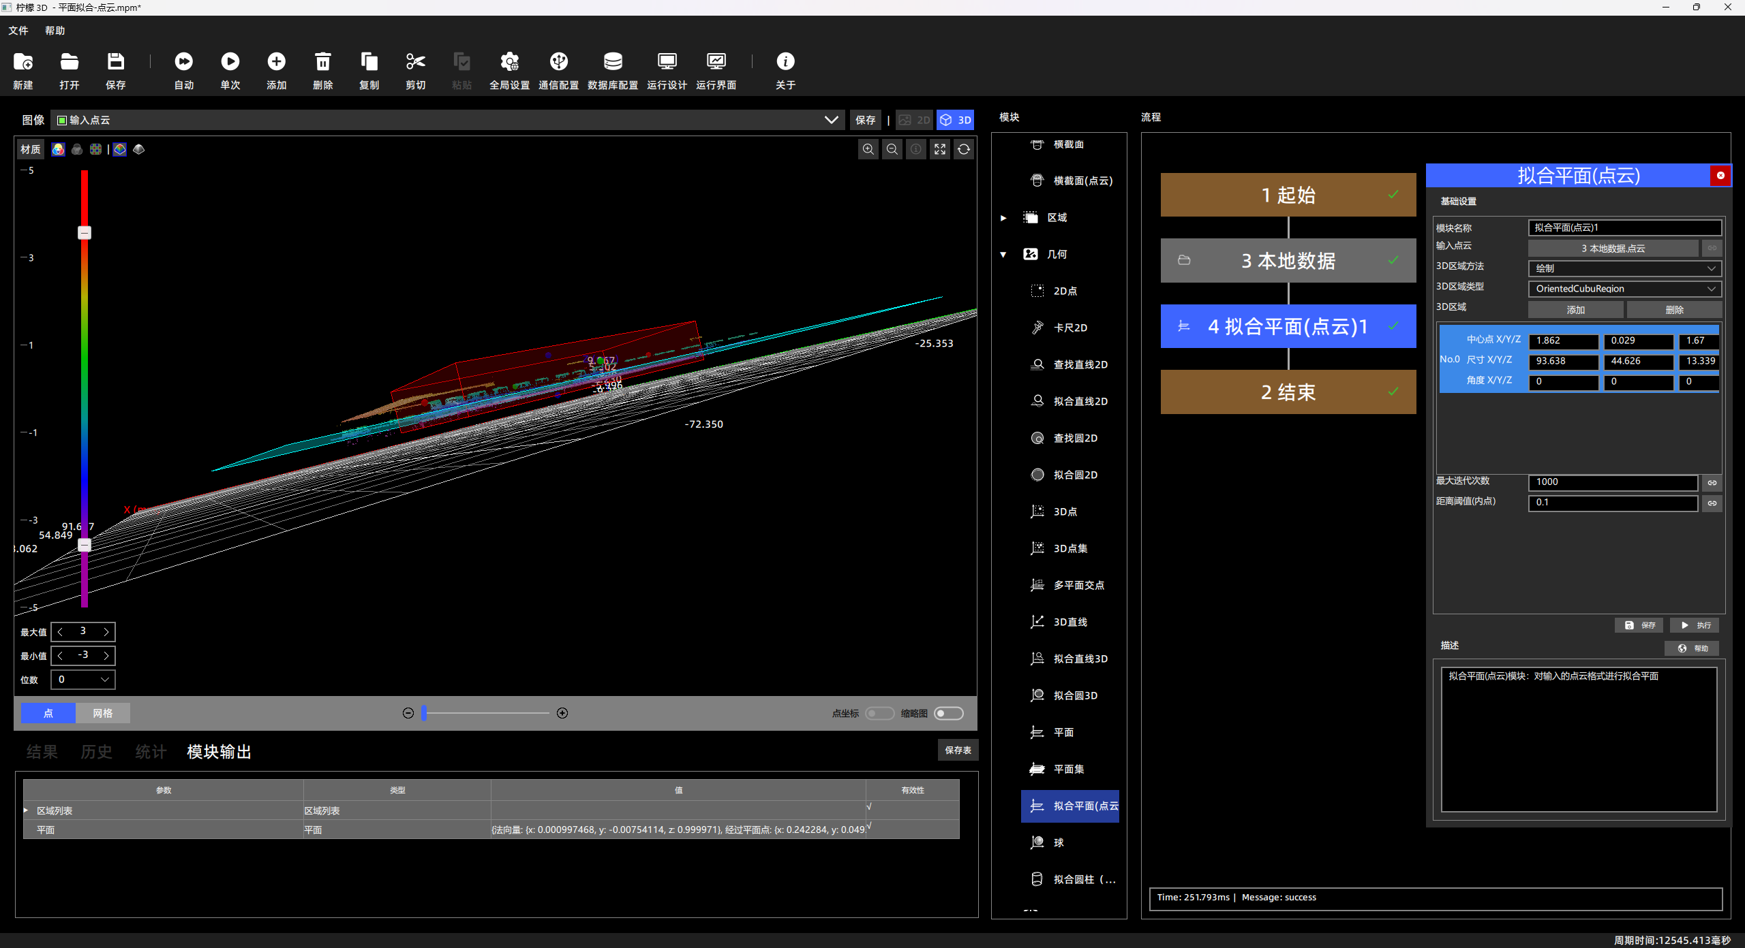Expand the 区域列表 output row
Viewport: 1745px width, 948px height.
pyautogui.click(x=26, y=810)
